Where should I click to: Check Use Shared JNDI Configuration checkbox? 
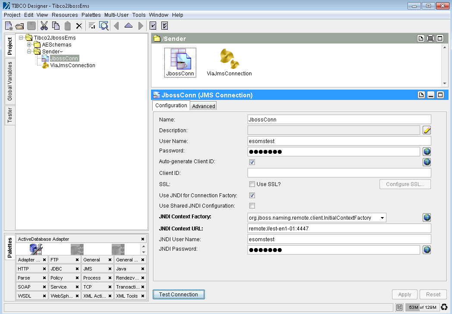pyautogui.click(x=252, y=206)
